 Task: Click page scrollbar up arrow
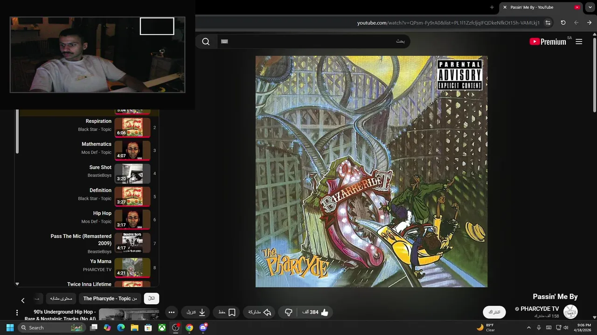(x=594, y=34)
